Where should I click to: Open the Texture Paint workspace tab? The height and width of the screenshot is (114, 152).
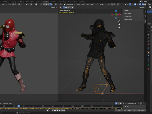click(30, 2)
